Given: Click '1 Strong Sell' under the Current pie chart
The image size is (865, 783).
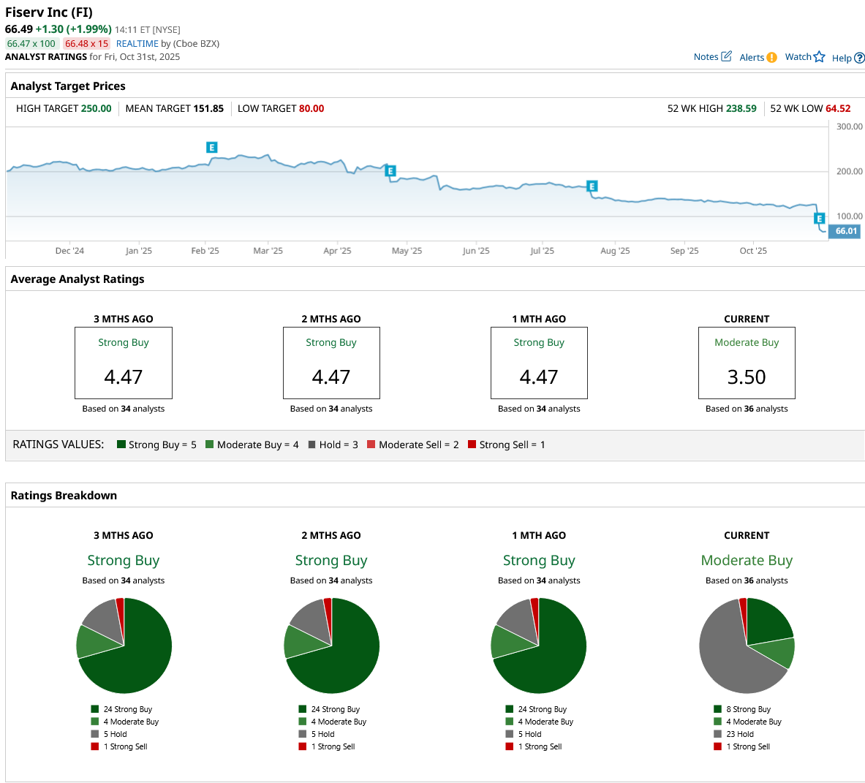Looking at the screenshot, I should coord(748,746).
